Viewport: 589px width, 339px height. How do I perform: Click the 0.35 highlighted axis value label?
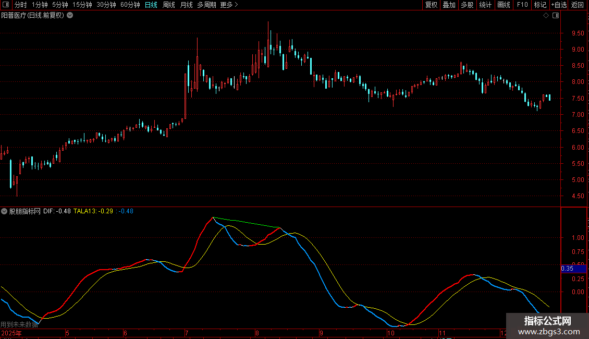[x=573, y=269]
